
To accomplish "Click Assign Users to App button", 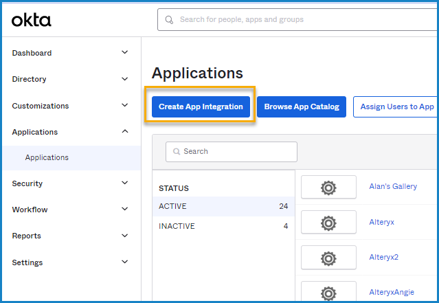I will coord(396,106).
